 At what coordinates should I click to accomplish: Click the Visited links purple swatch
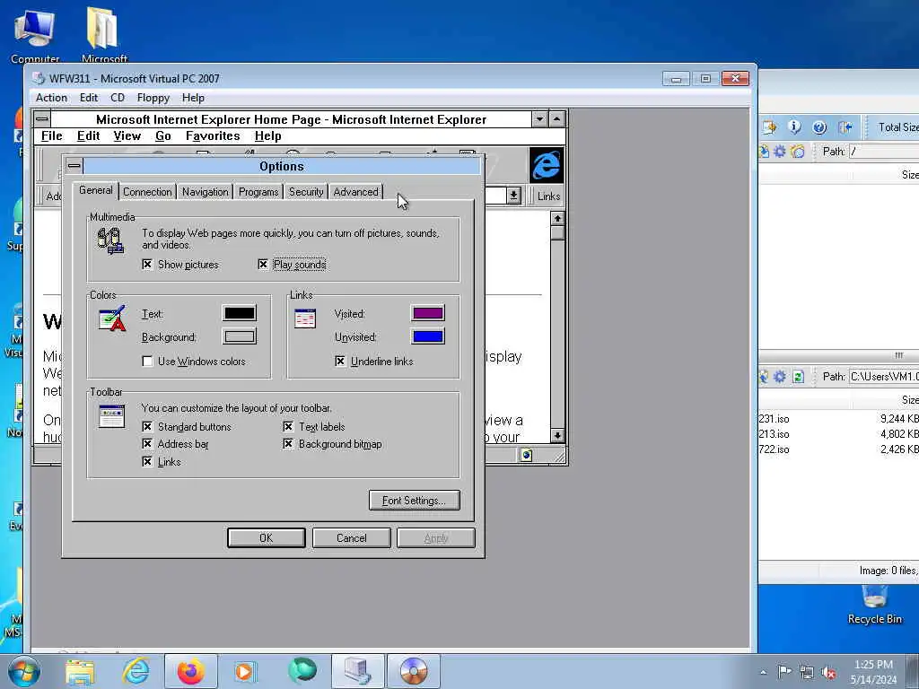tap(428, 313)
